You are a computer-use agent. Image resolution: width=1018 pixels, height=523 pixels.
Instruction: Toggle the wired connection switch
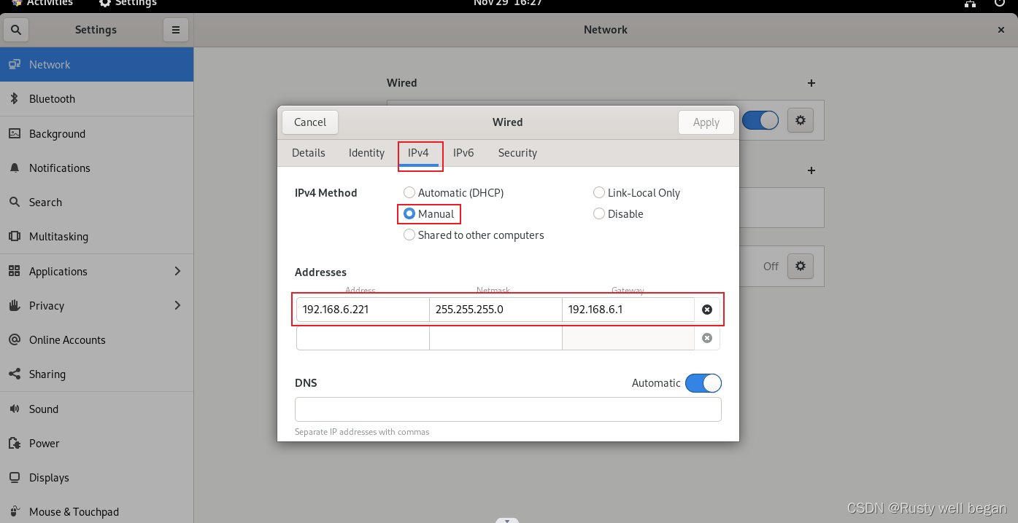pyautogui.click(x=760, y=120)
